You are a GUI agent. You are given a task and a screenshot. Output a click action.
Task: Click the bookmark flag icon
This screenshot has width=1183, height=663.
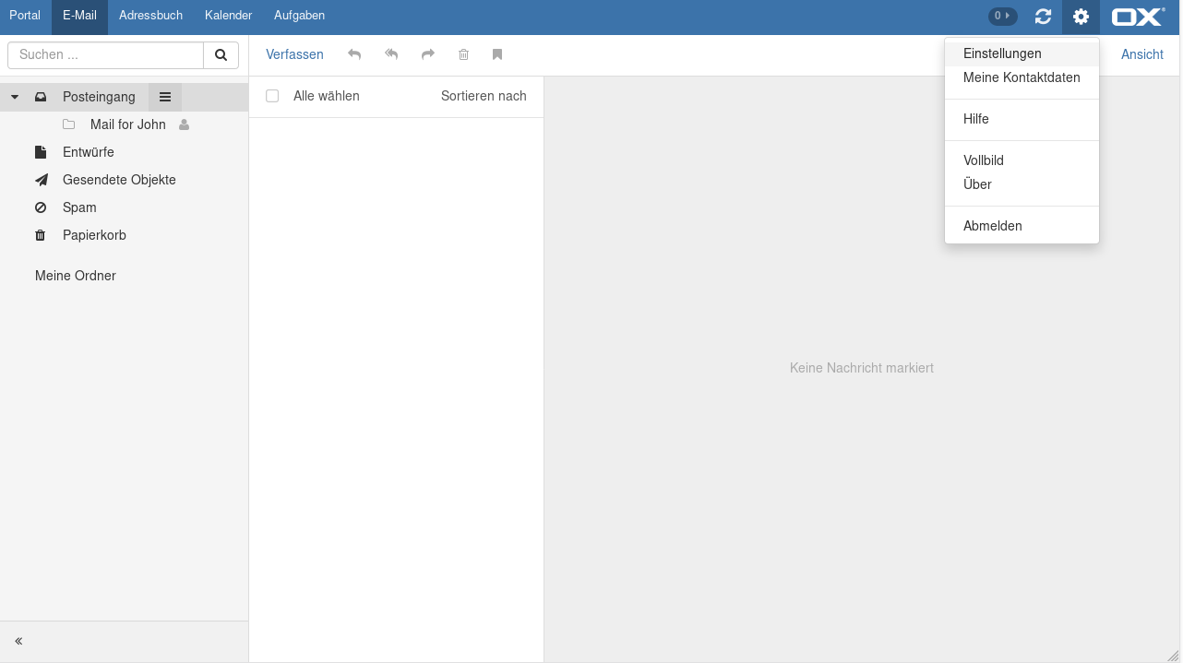click(x=497, y=54)
